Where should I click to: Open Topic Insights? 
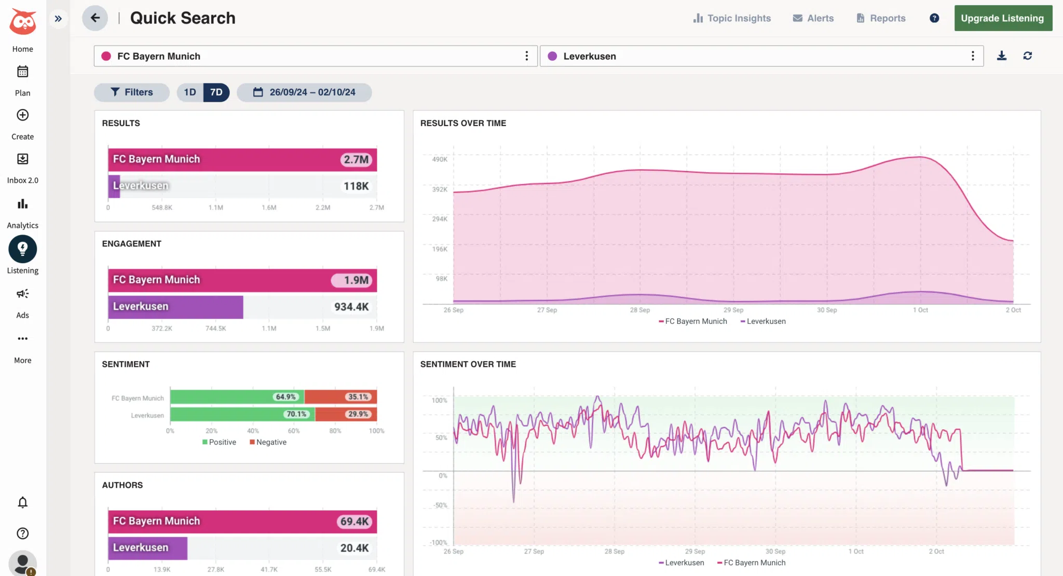click(x=732, y=18)
